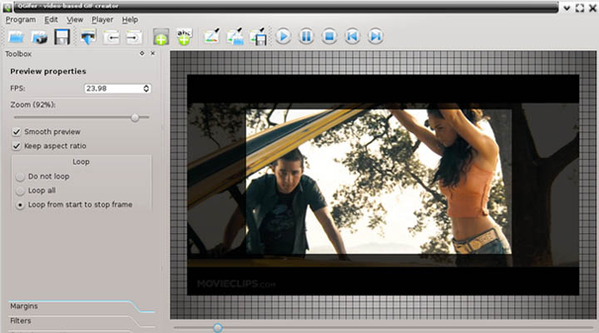Click the FPS spinner arrows

coord(146,88)
